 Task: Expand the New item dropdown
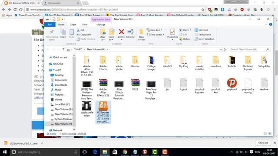[155, 30]
